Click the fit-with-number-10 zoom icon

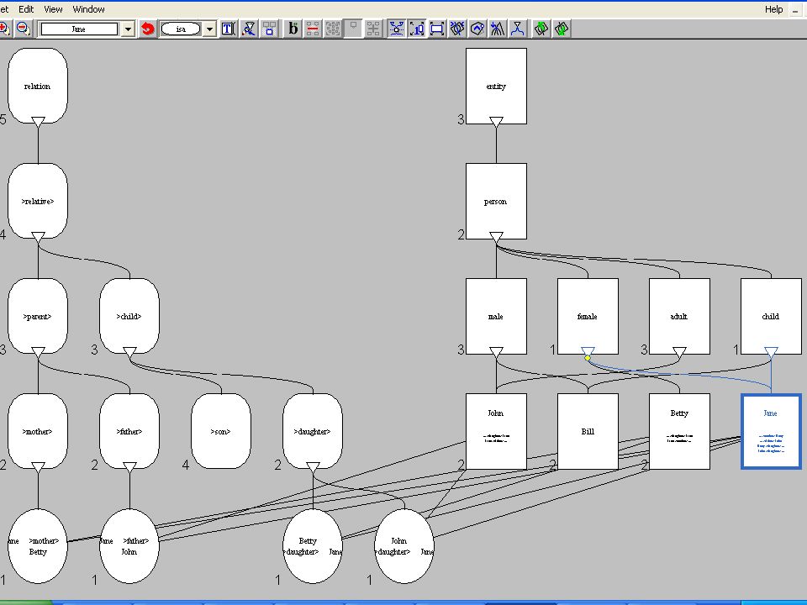[417, 29]
